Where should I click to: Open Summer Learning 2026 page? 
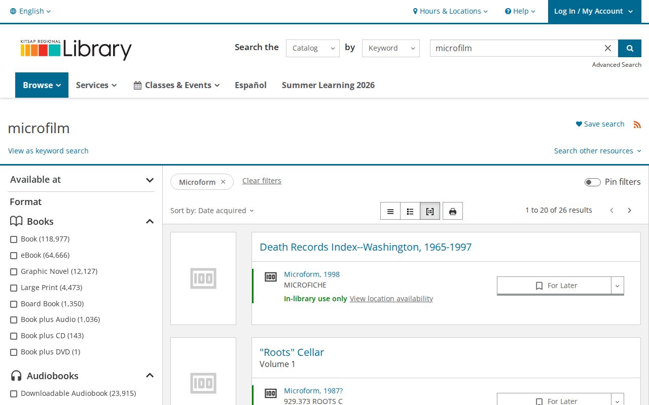click(328, 85)
